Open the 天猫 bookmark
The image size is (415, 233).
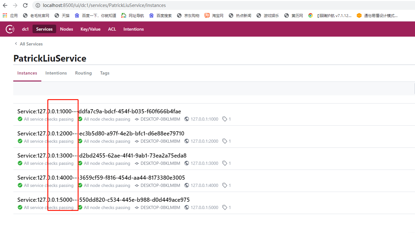[62, 15]
